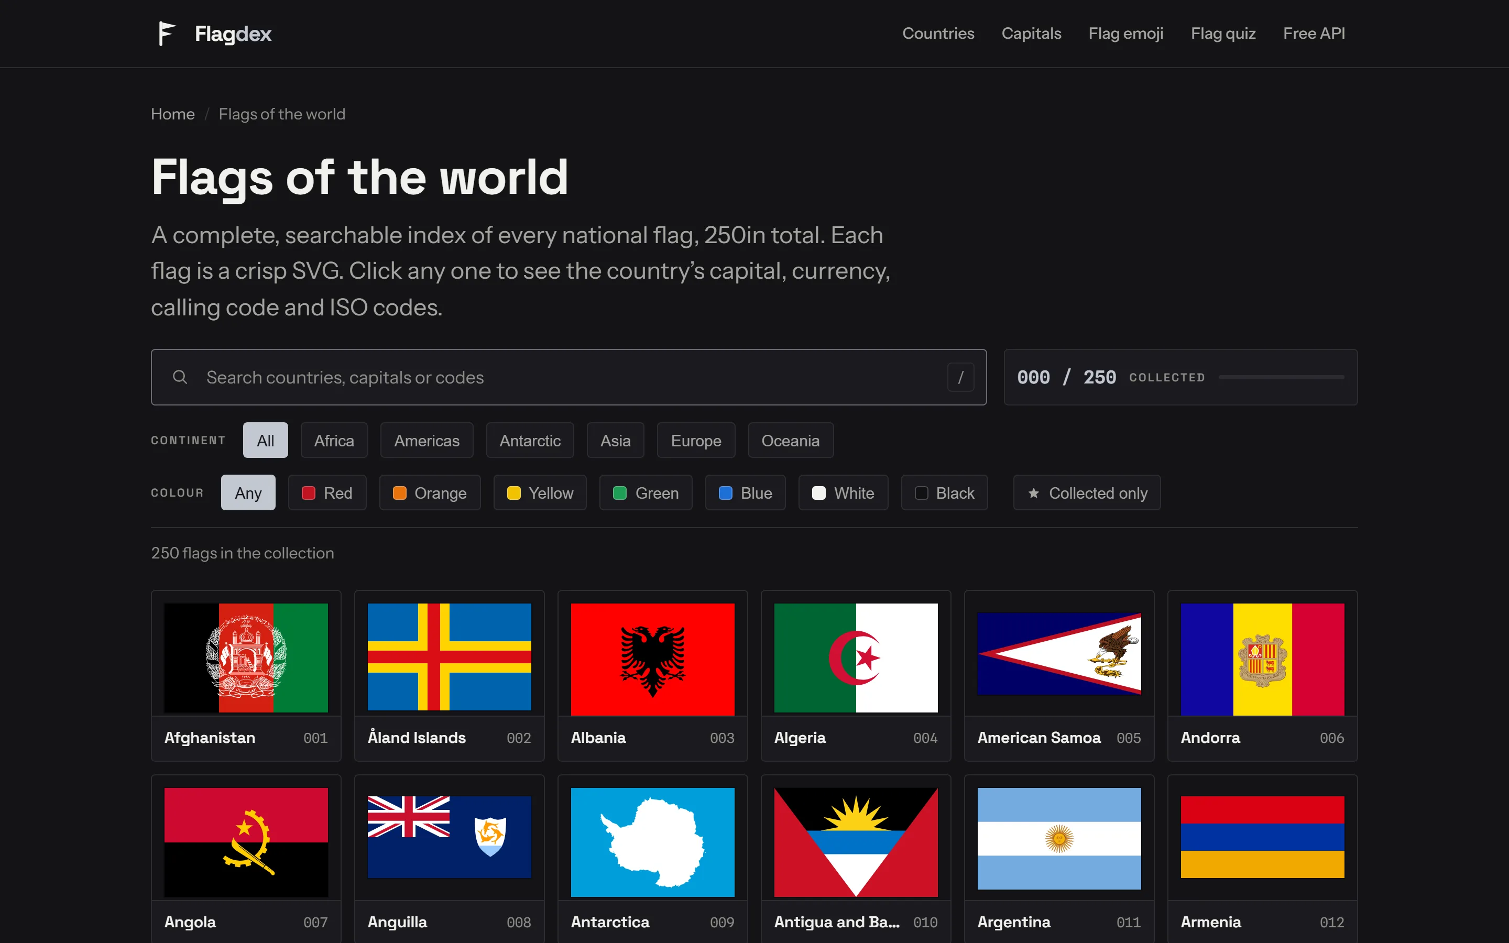Filter by Asia continent

click(x=615, y=440)
